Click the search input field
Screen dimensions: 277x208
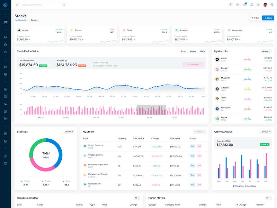coord(42,5)
